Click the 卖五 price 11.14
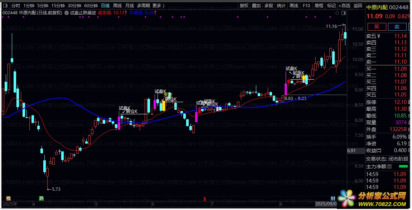The width and height of the screenshot is (412, 210). pyautogui.click(x=401, y=36)
